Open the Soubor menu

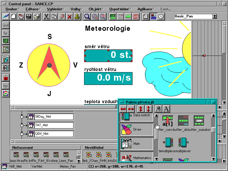(x=11, y=9)
